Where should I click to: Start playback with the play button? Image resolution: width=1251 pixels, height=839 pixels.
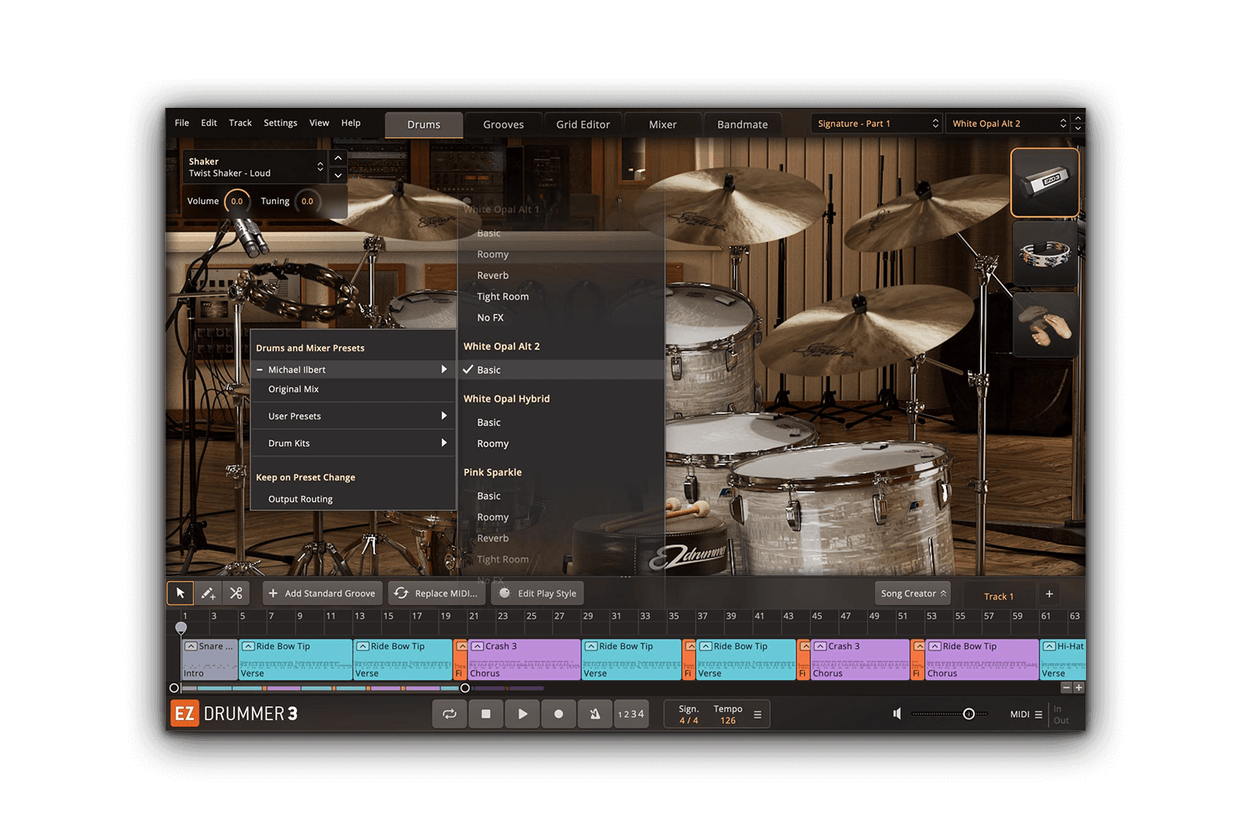pyautogui.click(x=522, y=714)
